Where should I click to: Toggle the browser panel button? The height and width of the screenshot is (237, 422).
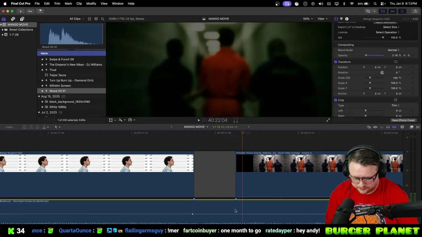point(383,11)
